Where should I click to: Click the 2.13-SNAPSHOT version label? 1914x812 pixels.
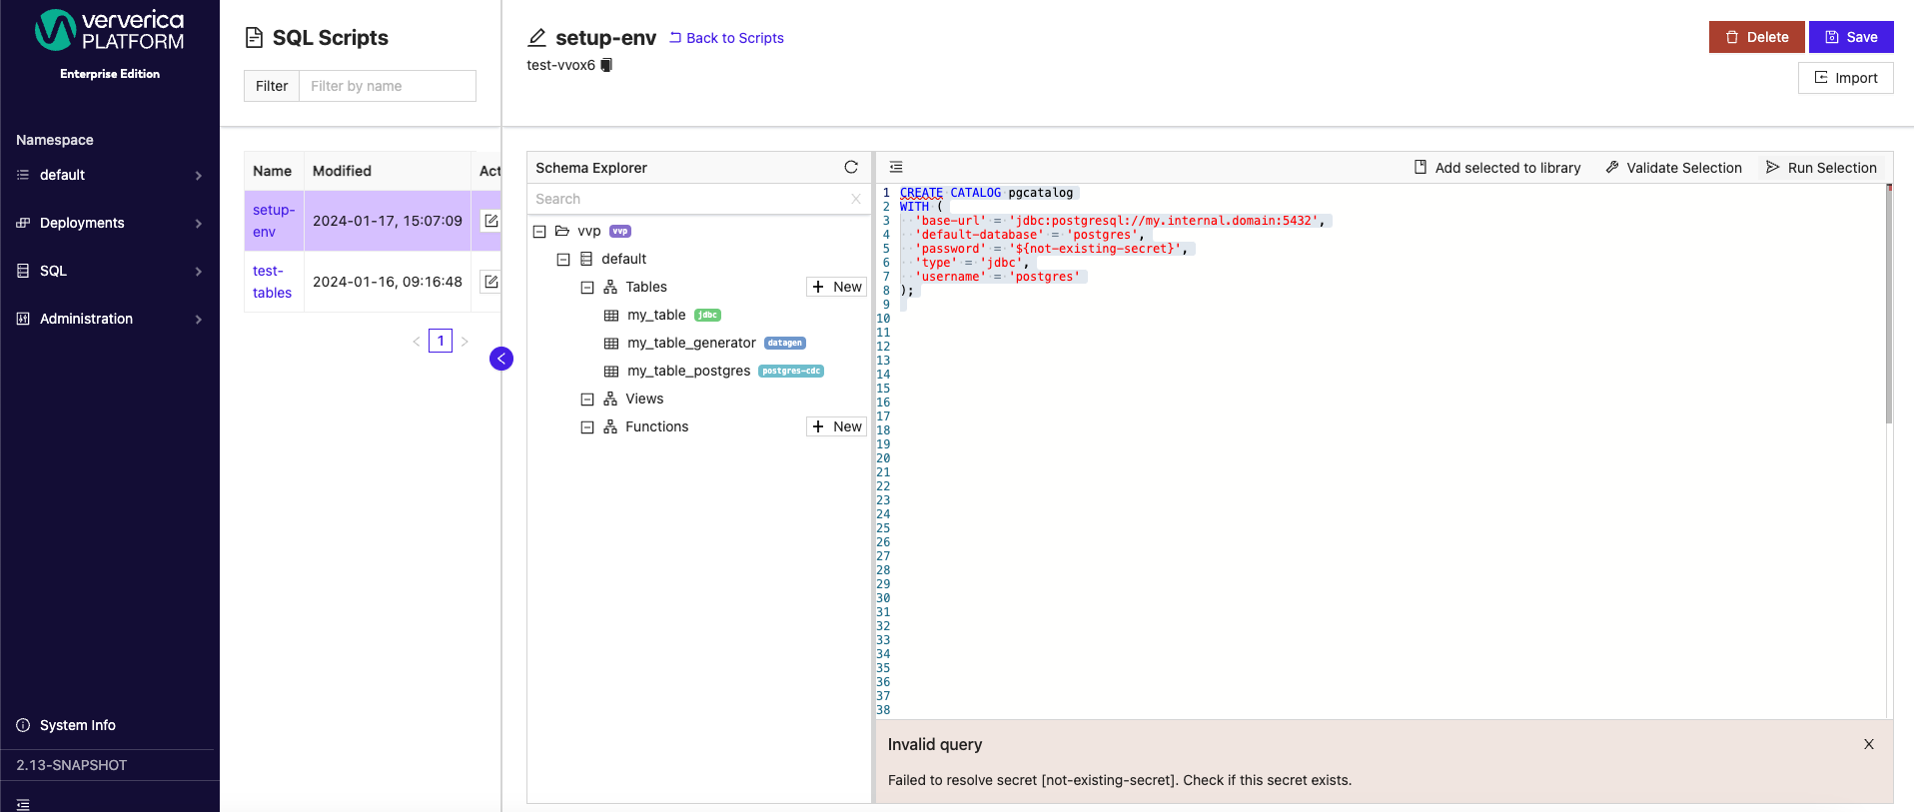[72, 765]
